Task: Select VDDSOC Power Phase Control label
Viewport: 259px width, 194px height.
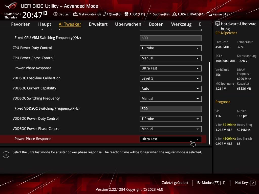Action: [x=36, y=129]
